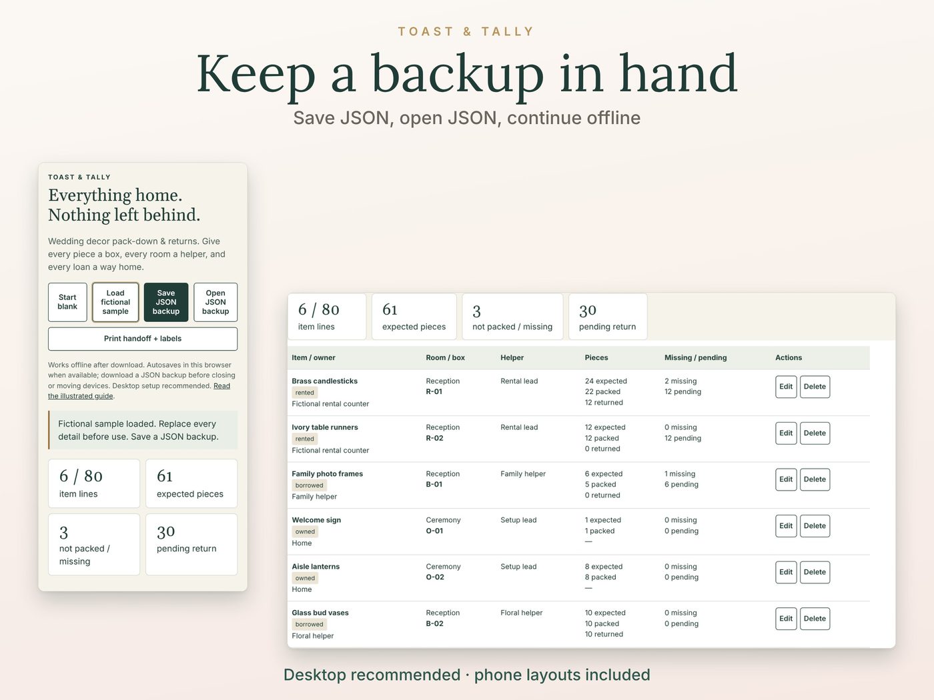Click box code 'B-01'
This screenshot has width=934, height=700.
[x=434, y=485]
